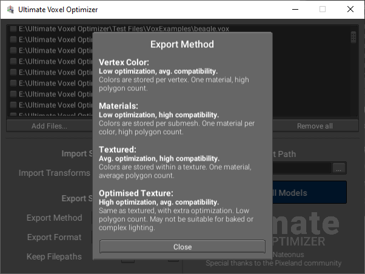Close the Export Method dialog
This screenshot has height=274, width=365.
[182, 247]
